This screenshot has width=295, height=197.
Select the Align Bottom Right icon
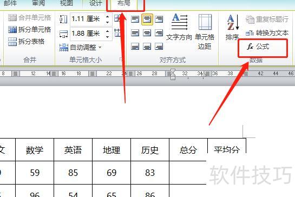pos(159,47)
